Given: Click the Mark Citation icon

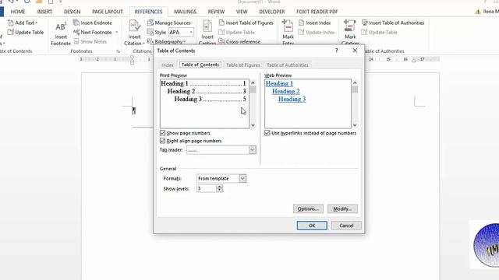Looking at the screenshot, I should 350,26.
